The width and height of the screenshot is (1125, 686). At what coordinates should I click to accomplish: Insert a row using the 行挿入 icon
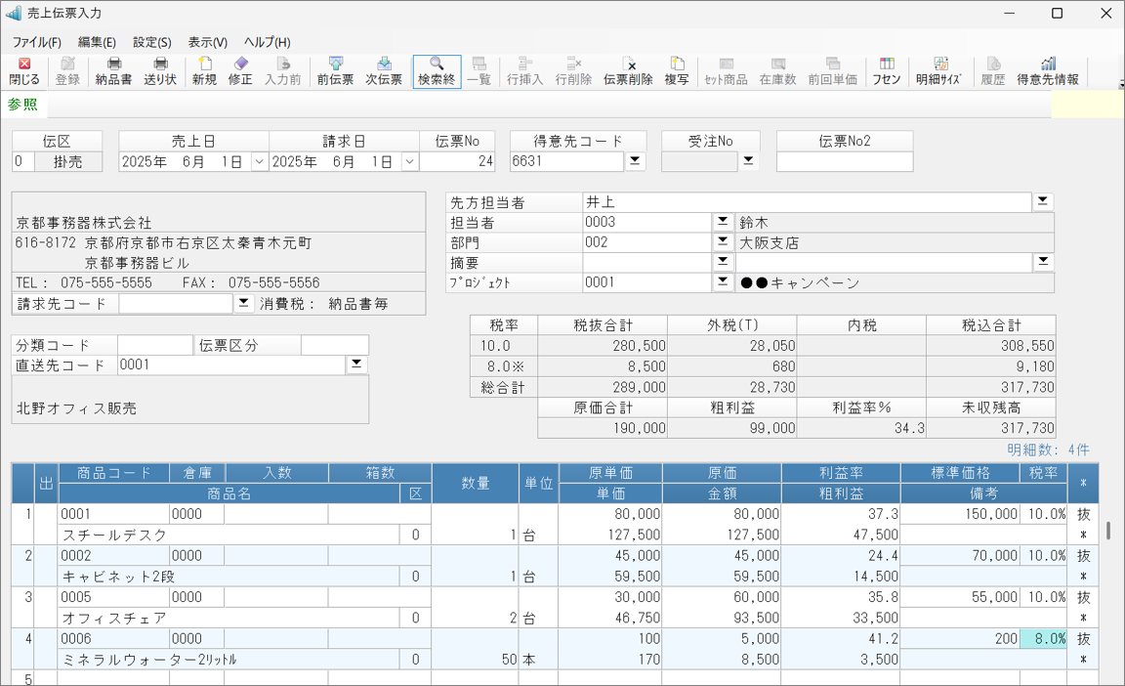(523, 71)
